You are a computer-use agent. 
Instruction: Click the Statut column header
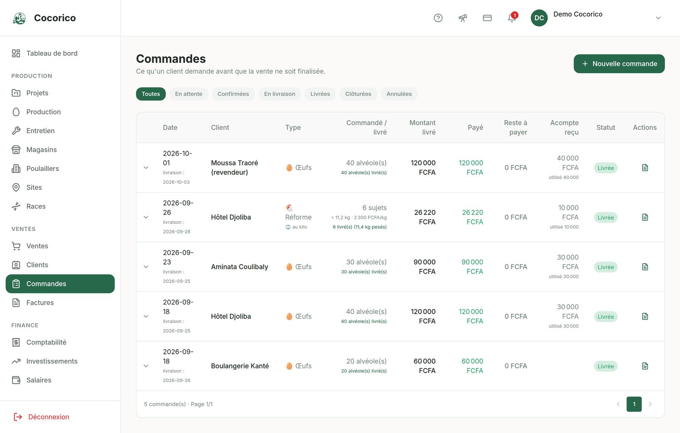pos(606,128)
